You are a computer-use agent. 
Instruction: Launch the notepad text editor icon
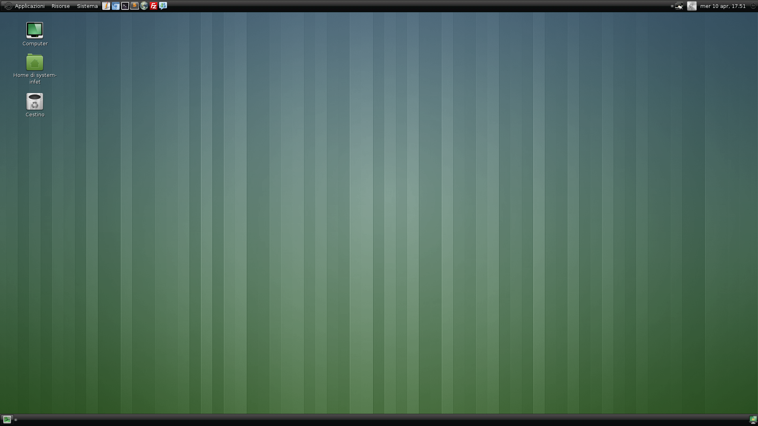[x=106, y=6]
